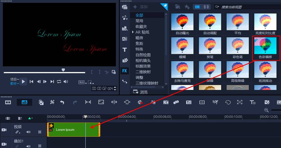Viewport: 281px width, 148px height.
Task: Zoom out the timeline with magnifier
Action: (266, 110)
